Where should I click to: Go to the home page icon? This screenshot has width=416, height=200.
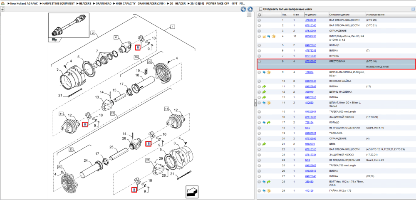click(2, 4)
